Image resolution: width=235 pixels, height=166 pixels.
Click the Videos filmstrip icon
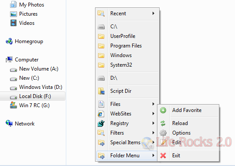14,23
